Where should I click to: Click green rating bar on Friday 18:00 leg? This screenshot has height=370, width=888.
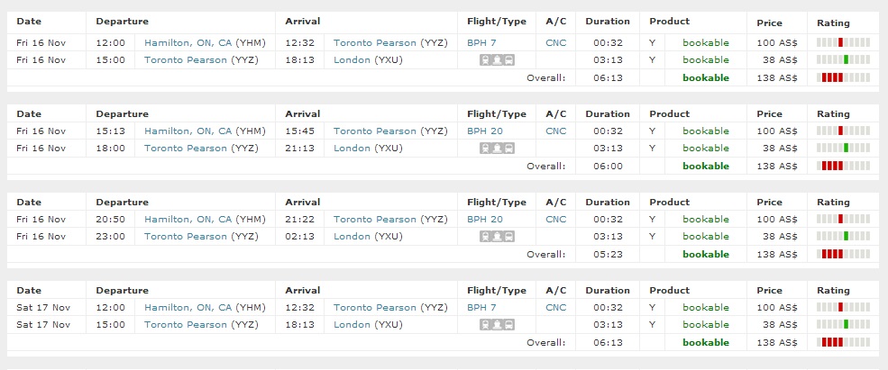[x=843, y=149]
